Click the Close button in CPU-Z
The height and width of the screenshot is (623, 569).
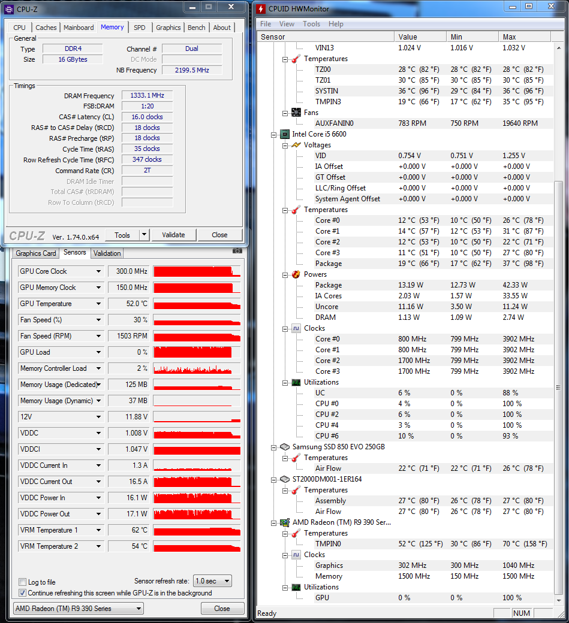point(219,235)
